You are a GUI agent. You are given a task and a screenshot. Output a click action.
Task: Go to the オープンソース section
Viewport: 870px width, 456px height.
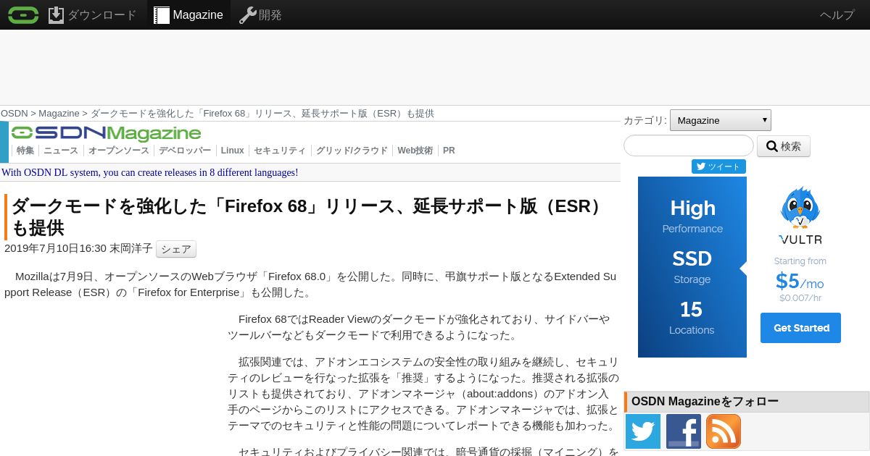(119, 151)
